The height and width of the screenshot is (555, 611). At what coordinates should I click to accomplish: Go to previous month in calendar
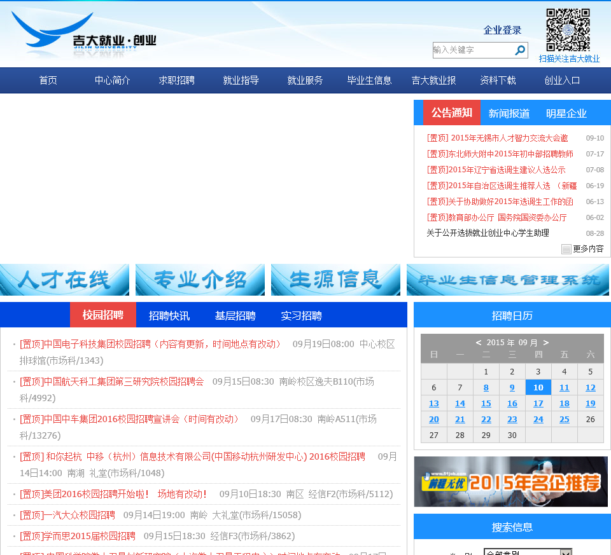(478, 343)
